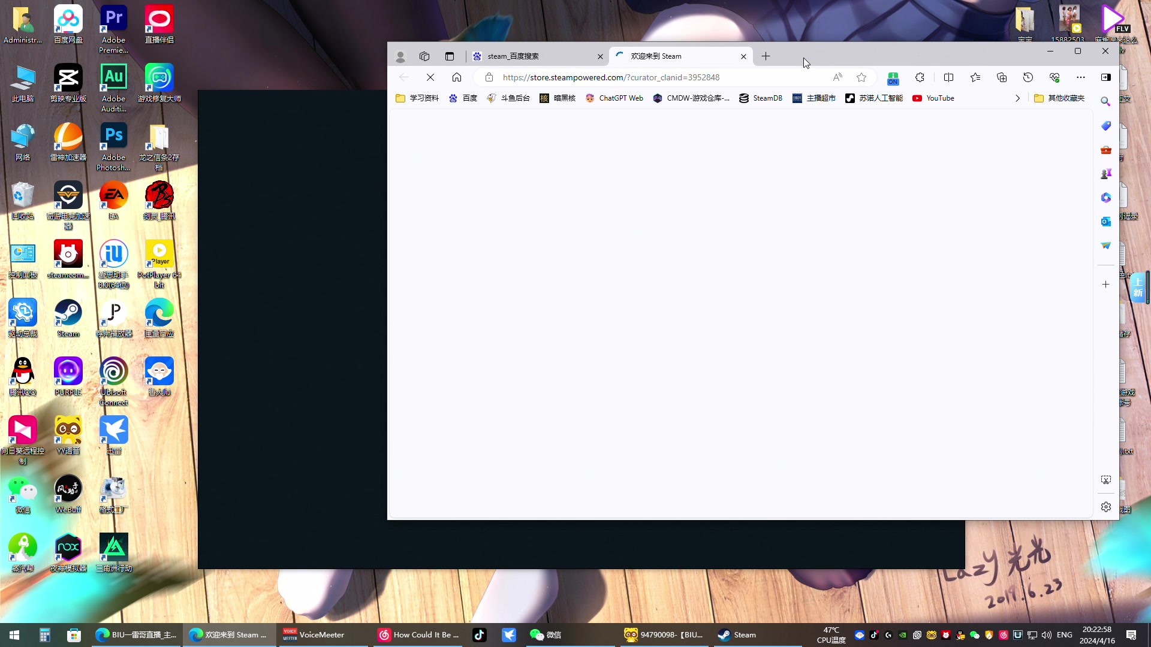Click the browser home button
This screenshot has width=1151, height=647.
457,77
